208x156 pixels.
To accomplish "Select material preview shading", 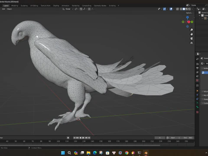I will click(187, 9).
